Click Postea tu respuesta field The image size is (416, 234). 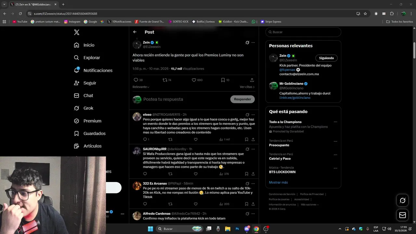185,99
